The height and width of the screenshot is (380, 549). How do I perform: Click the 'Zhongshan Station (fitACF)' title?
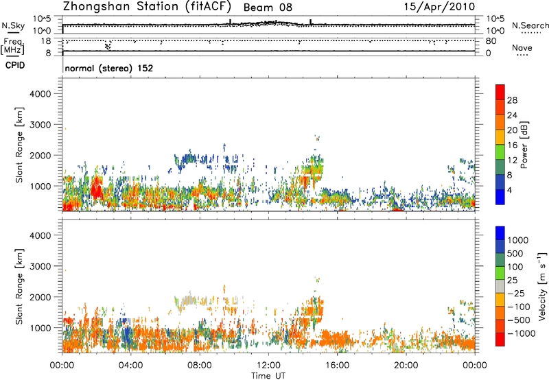(x=147, y=7)
